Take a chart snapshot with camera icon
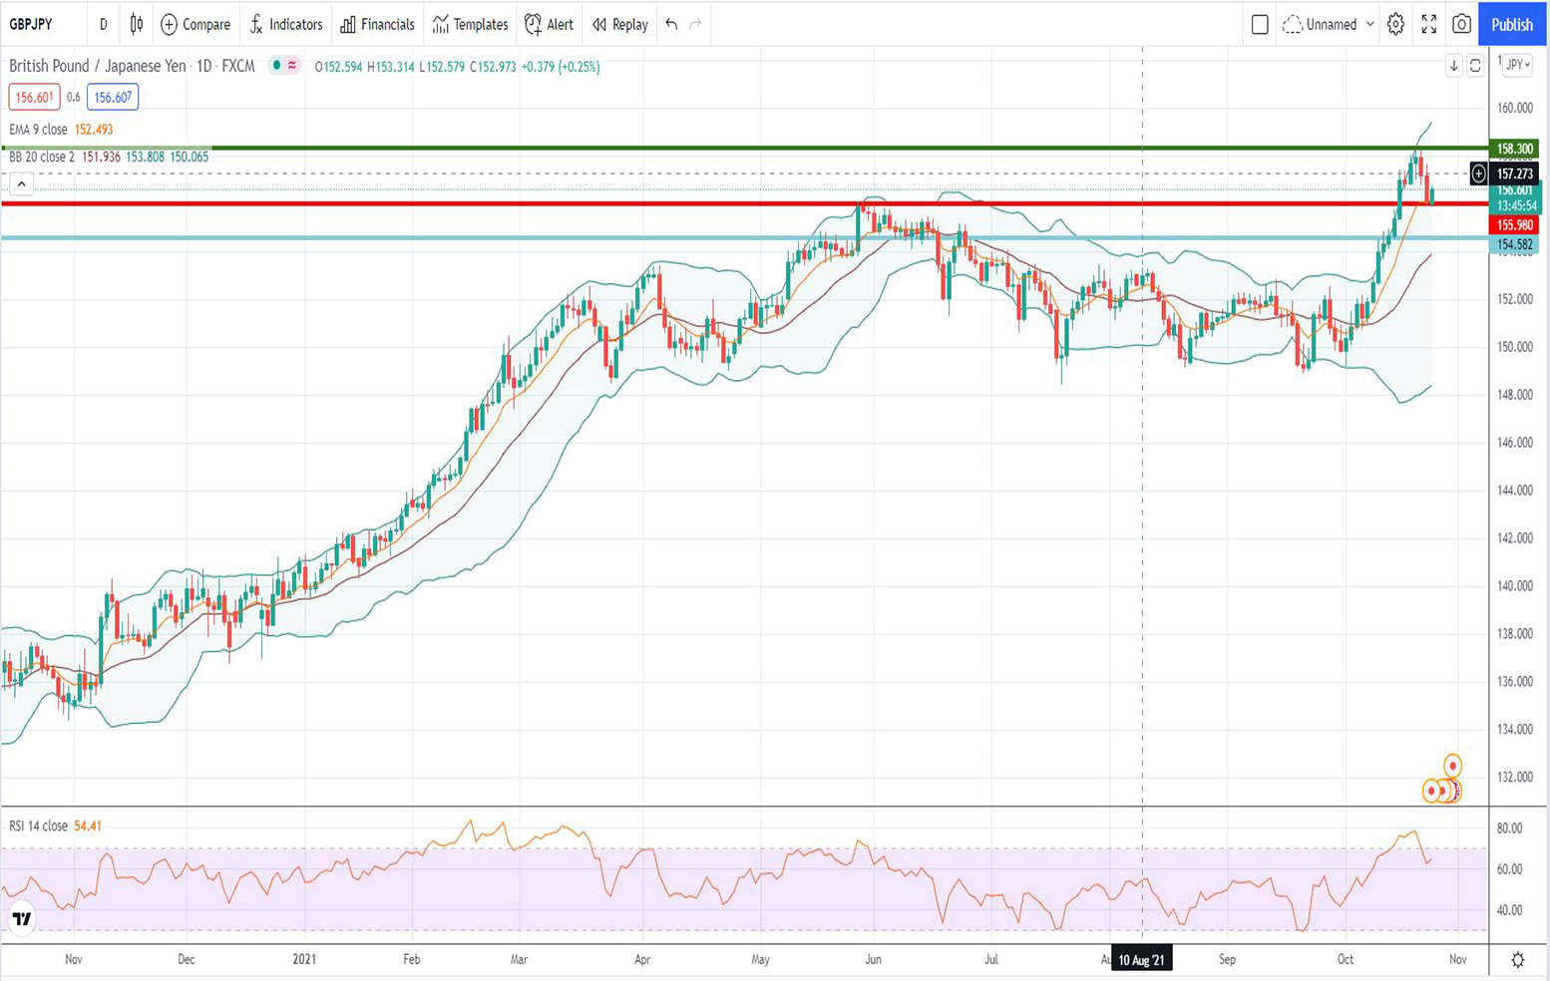 click(x=1461, y=24)
